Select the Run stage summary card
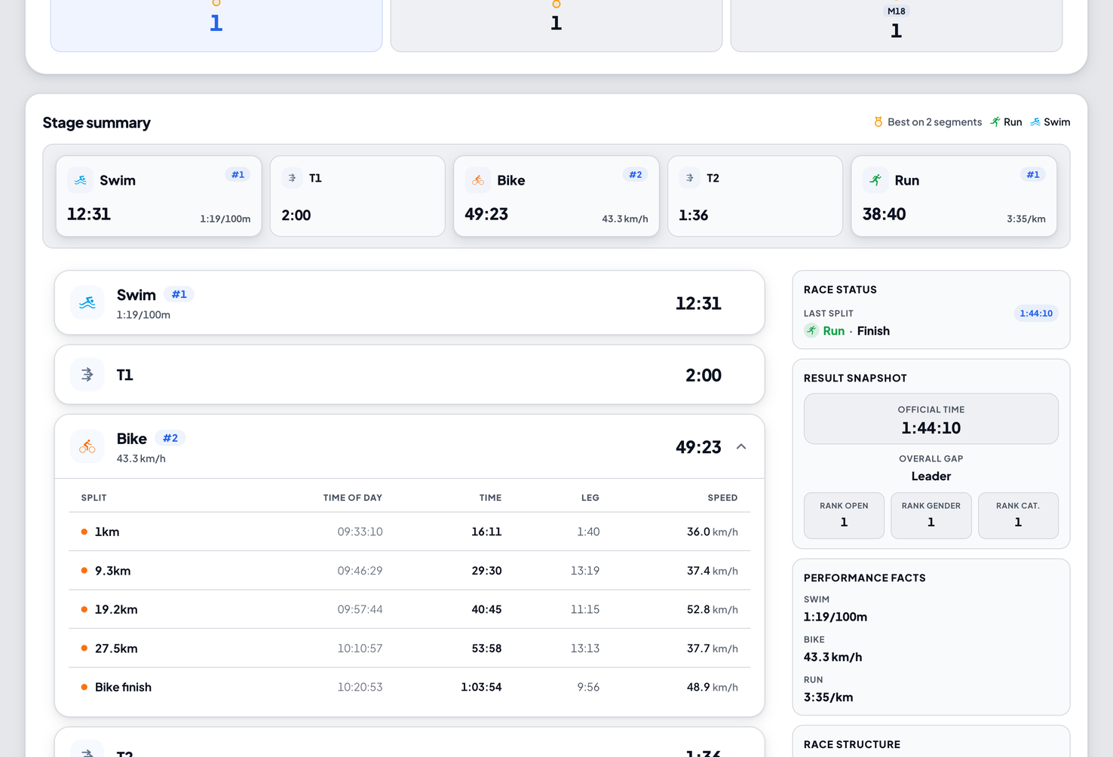1113x757 pixels. (x=954, y=196)
